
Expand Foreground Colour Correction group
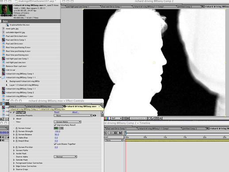(14, 163)
